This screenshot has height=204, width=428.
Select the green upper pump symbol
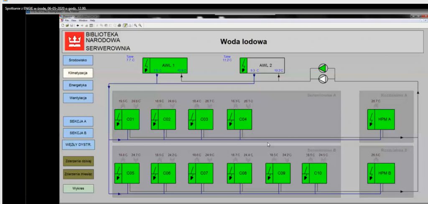coord(324,68)
